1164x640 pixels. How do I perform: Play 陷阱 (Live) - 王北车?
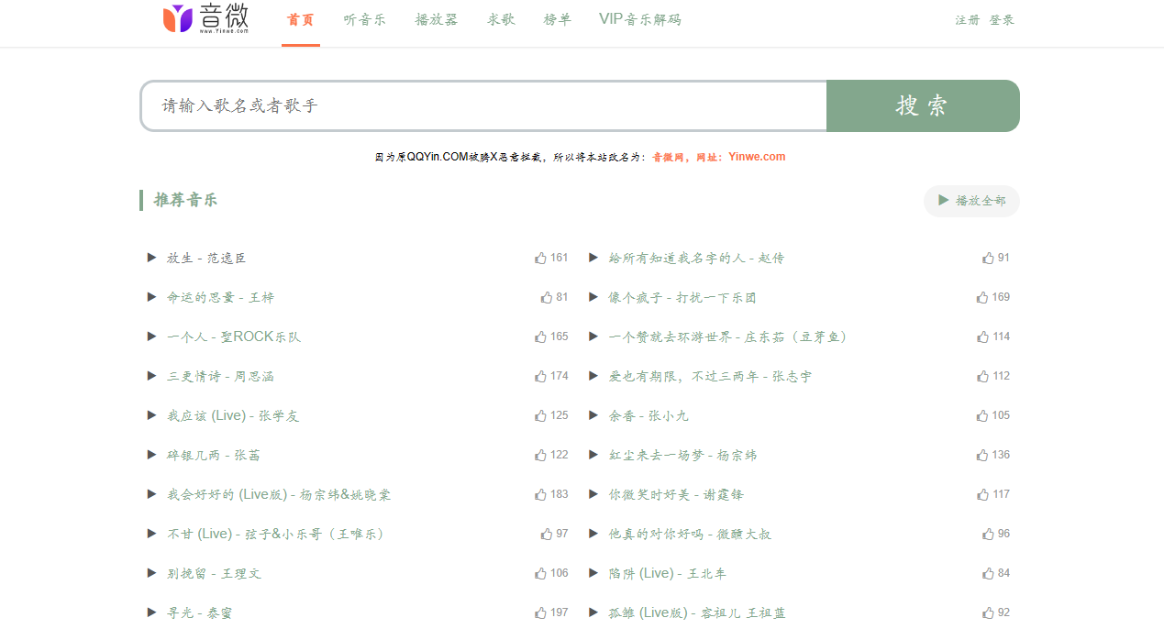[x=593, y=573]
